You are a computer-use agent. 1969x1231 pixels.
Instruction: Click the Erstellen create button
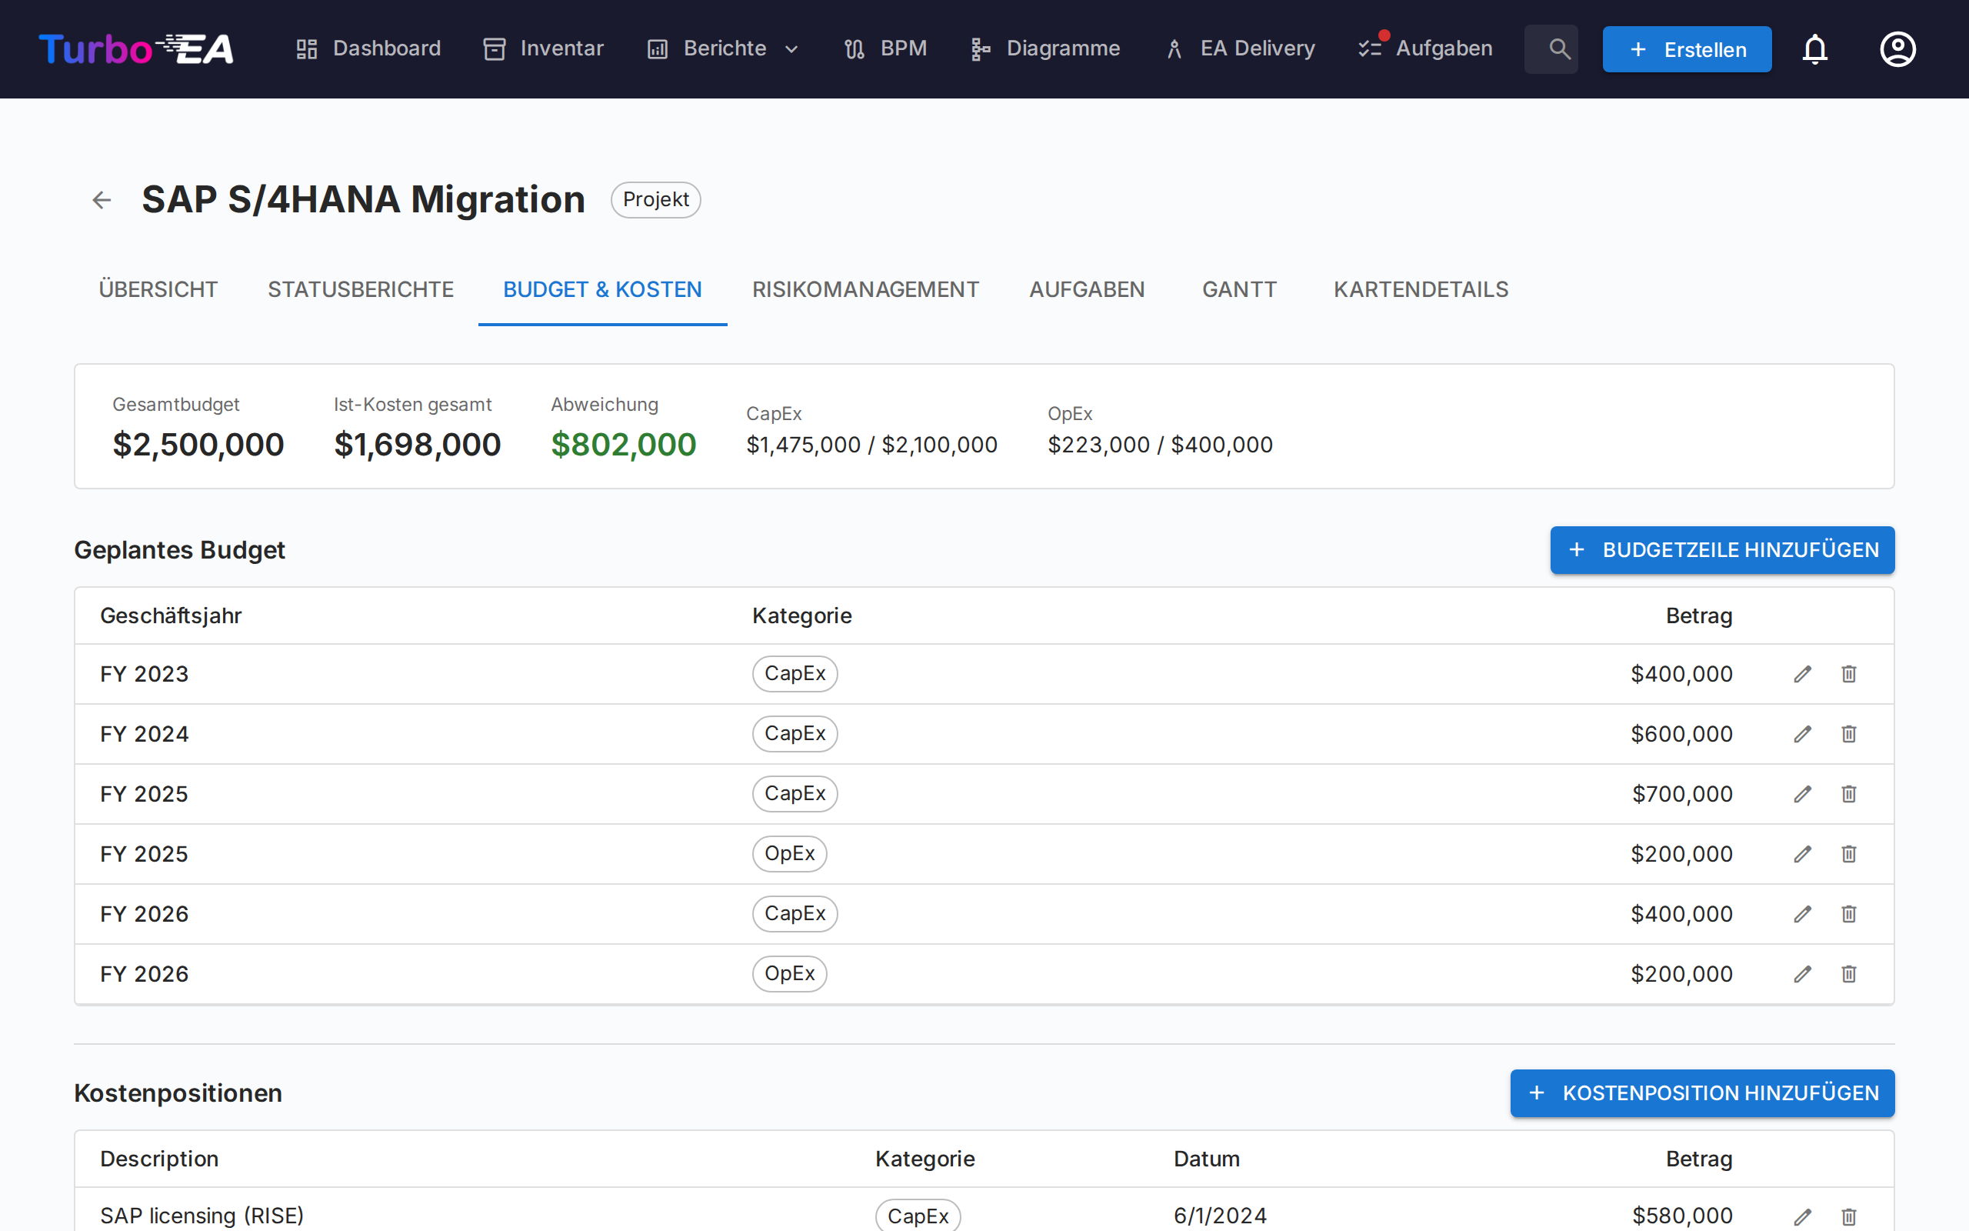point(1687,48)
